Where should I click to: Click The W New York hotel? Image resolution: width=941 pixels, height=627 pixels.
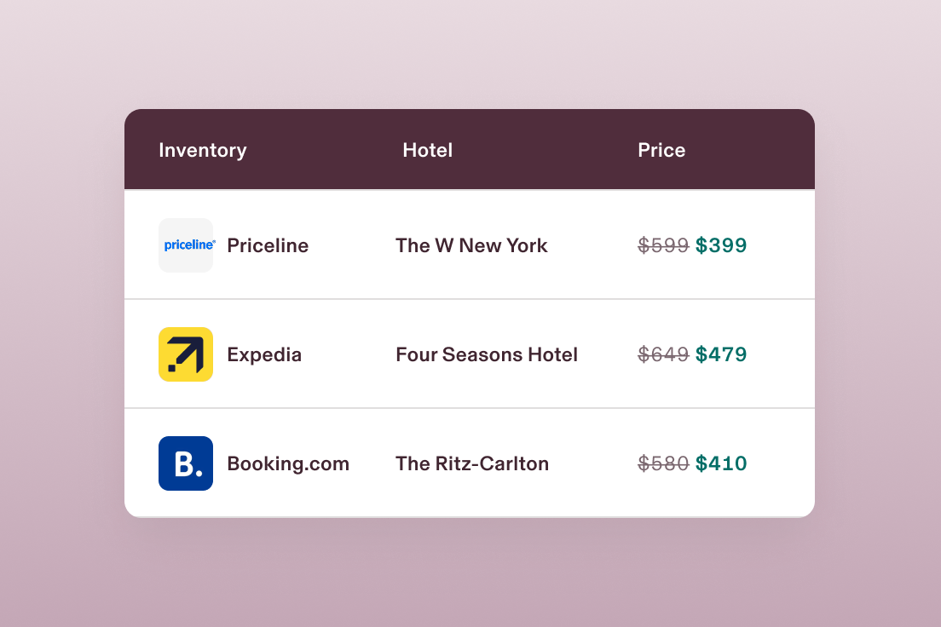click(471, 245)
